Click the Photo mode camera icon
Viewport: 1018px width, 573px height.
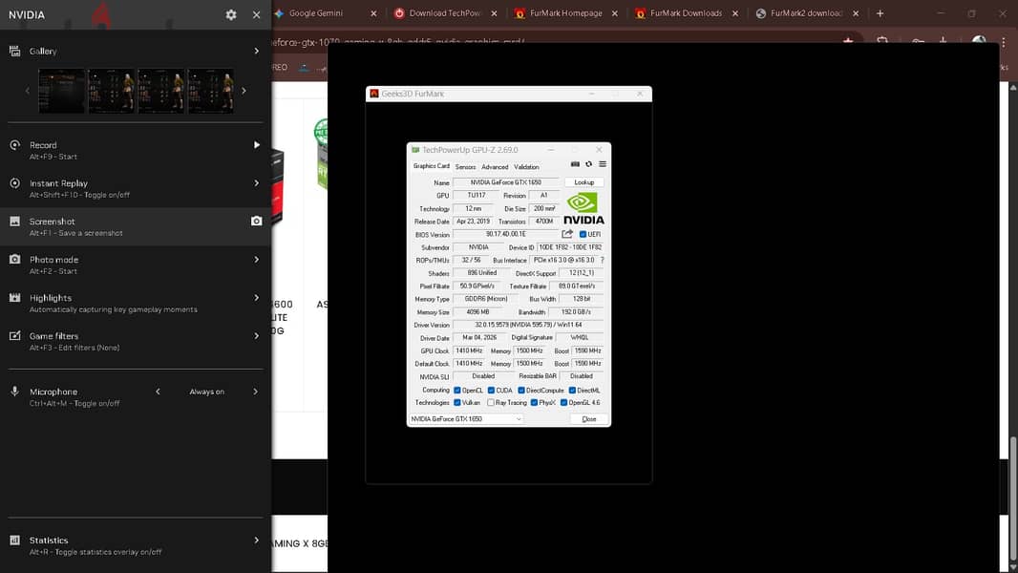coord(15,259)
